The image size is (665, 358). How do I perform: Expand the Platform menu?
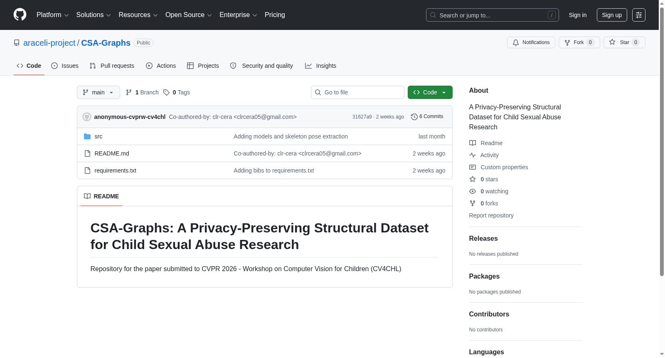pyautogui.click(x=53, y=15)
